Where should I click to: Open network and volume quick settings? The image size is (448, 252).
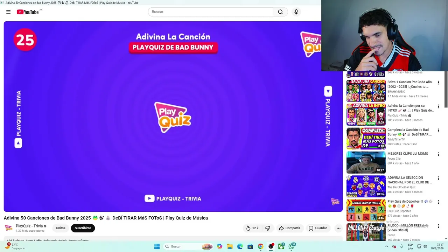422,246
